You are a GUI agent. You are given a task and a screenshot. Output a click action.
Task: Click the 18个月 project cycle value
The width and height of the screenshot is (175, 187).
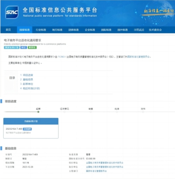click(26, 163)
